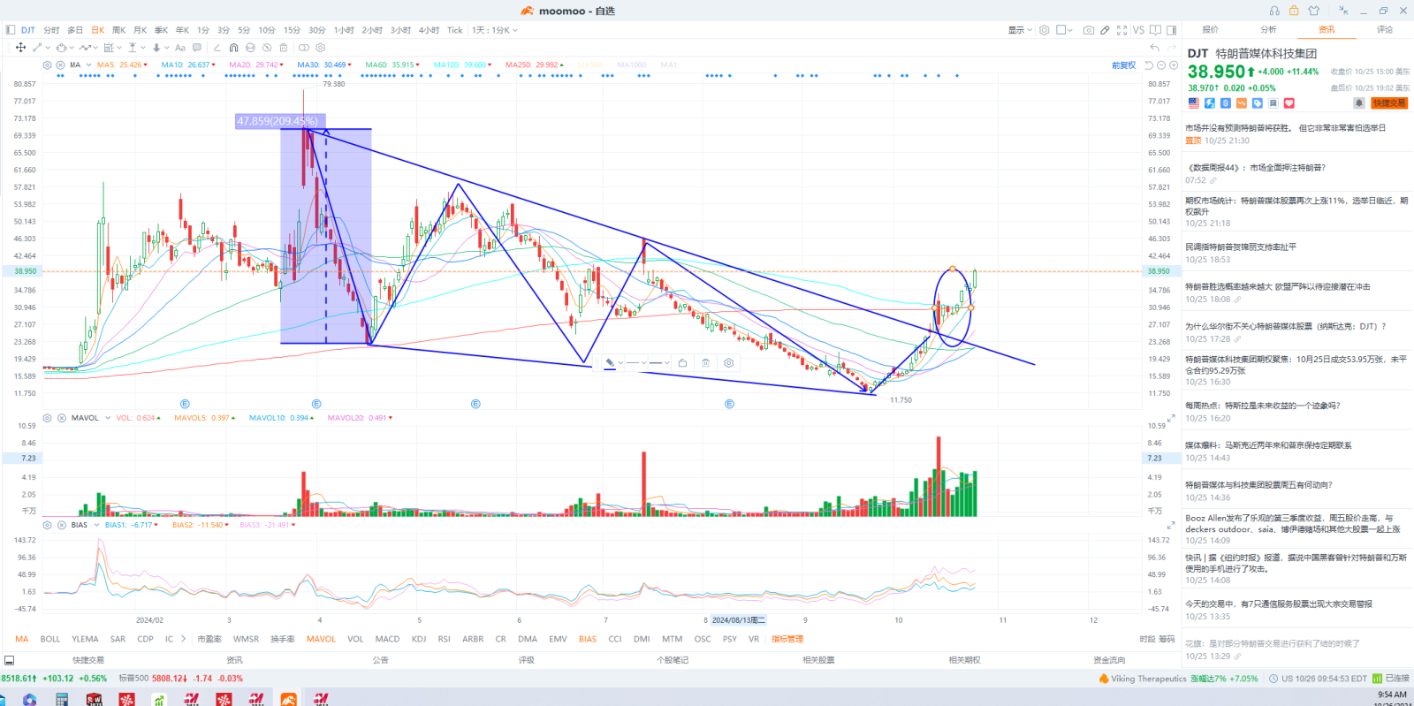
Task: Open MA indicator settings gear
Action: pos(47,65)
